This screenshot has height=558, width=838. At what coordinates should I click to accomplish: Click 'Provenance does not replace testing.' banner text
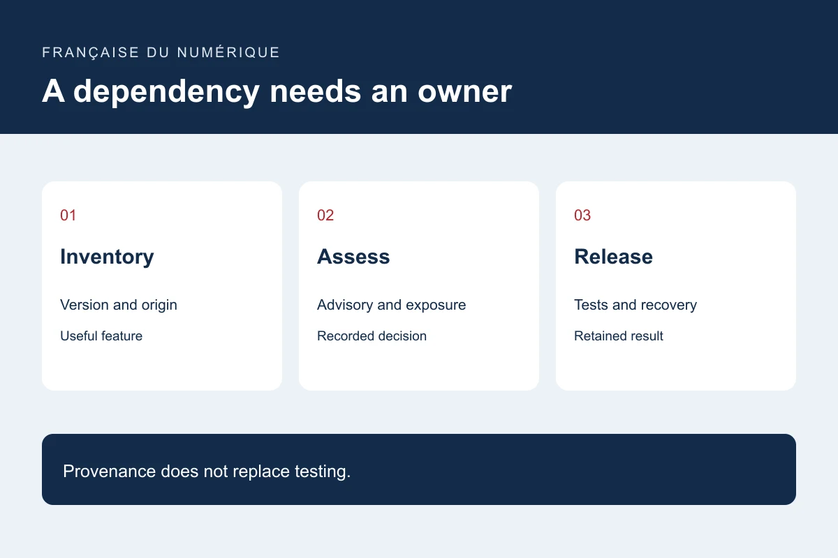click(x=207, y=471)
